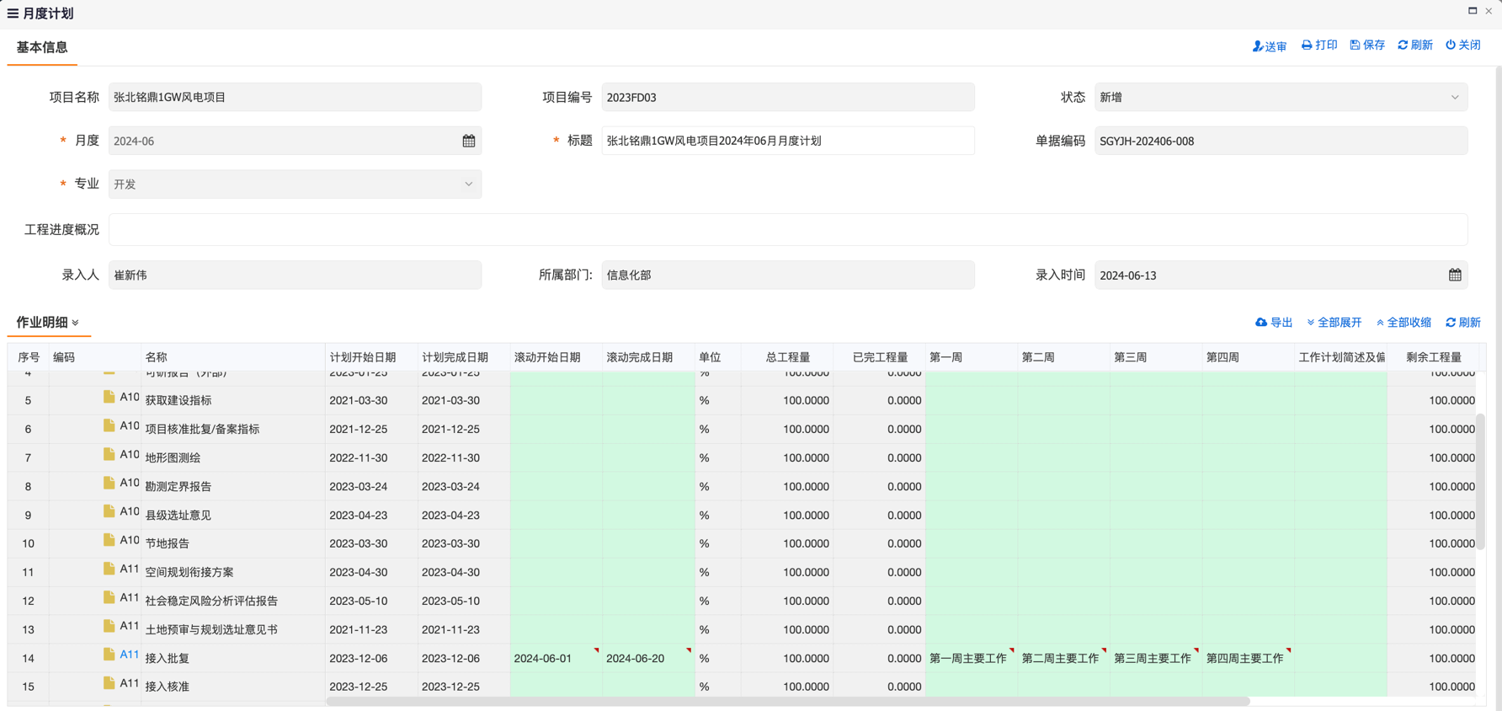The height and width of the screenshot is (711, 1502).
Task: Click the 项目名称 field
Action: 295,97
